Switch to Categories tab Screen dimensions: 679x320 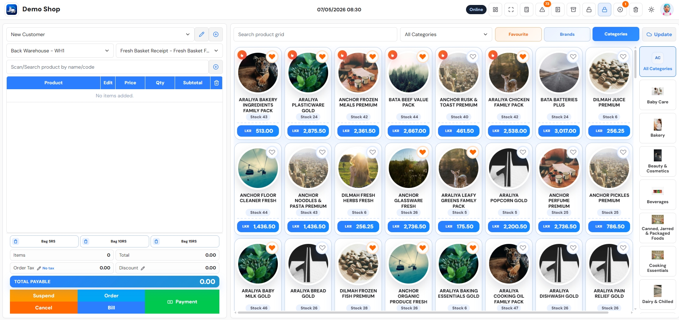pos(616,34)
